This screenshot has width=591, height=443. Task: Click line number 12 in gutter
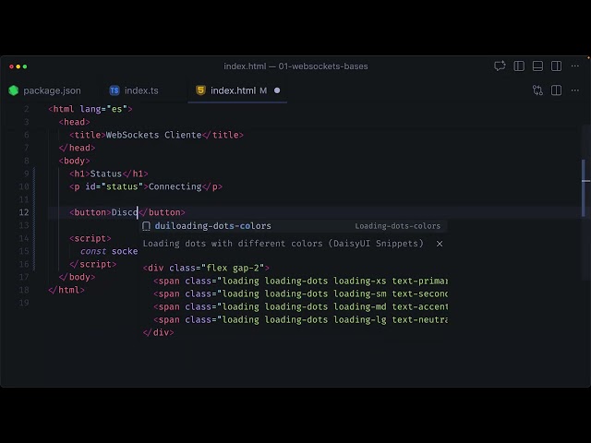(24, 212)
